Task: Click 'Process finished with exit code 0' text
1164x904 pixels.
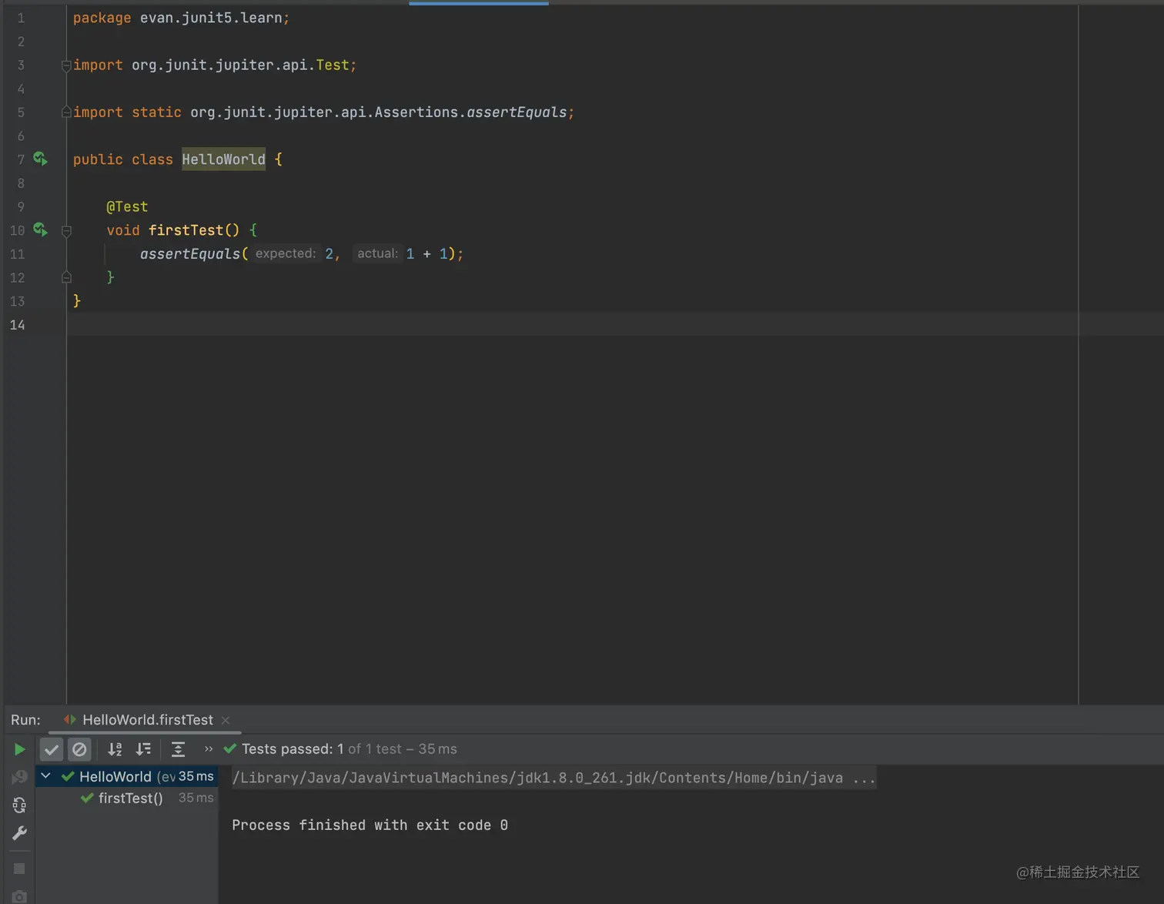Action: pos(370,825)
